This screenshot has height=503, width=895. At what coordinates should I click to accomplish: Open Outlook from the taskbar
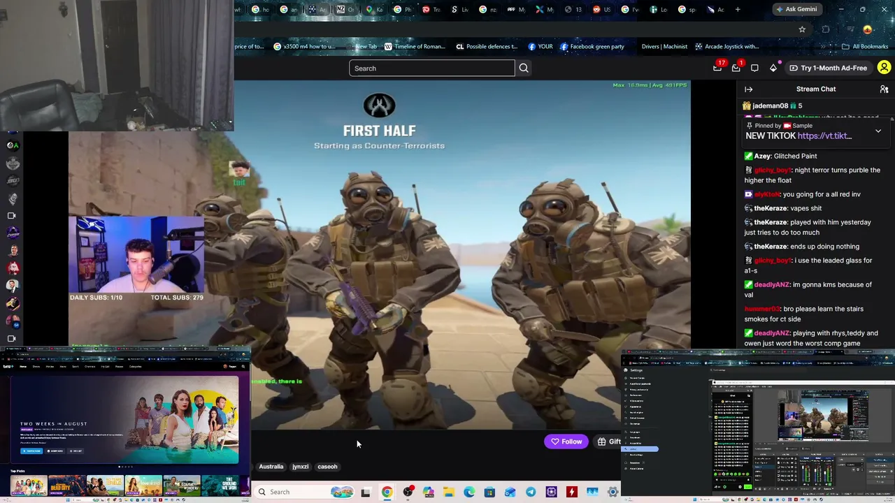(x=510, y=492)
